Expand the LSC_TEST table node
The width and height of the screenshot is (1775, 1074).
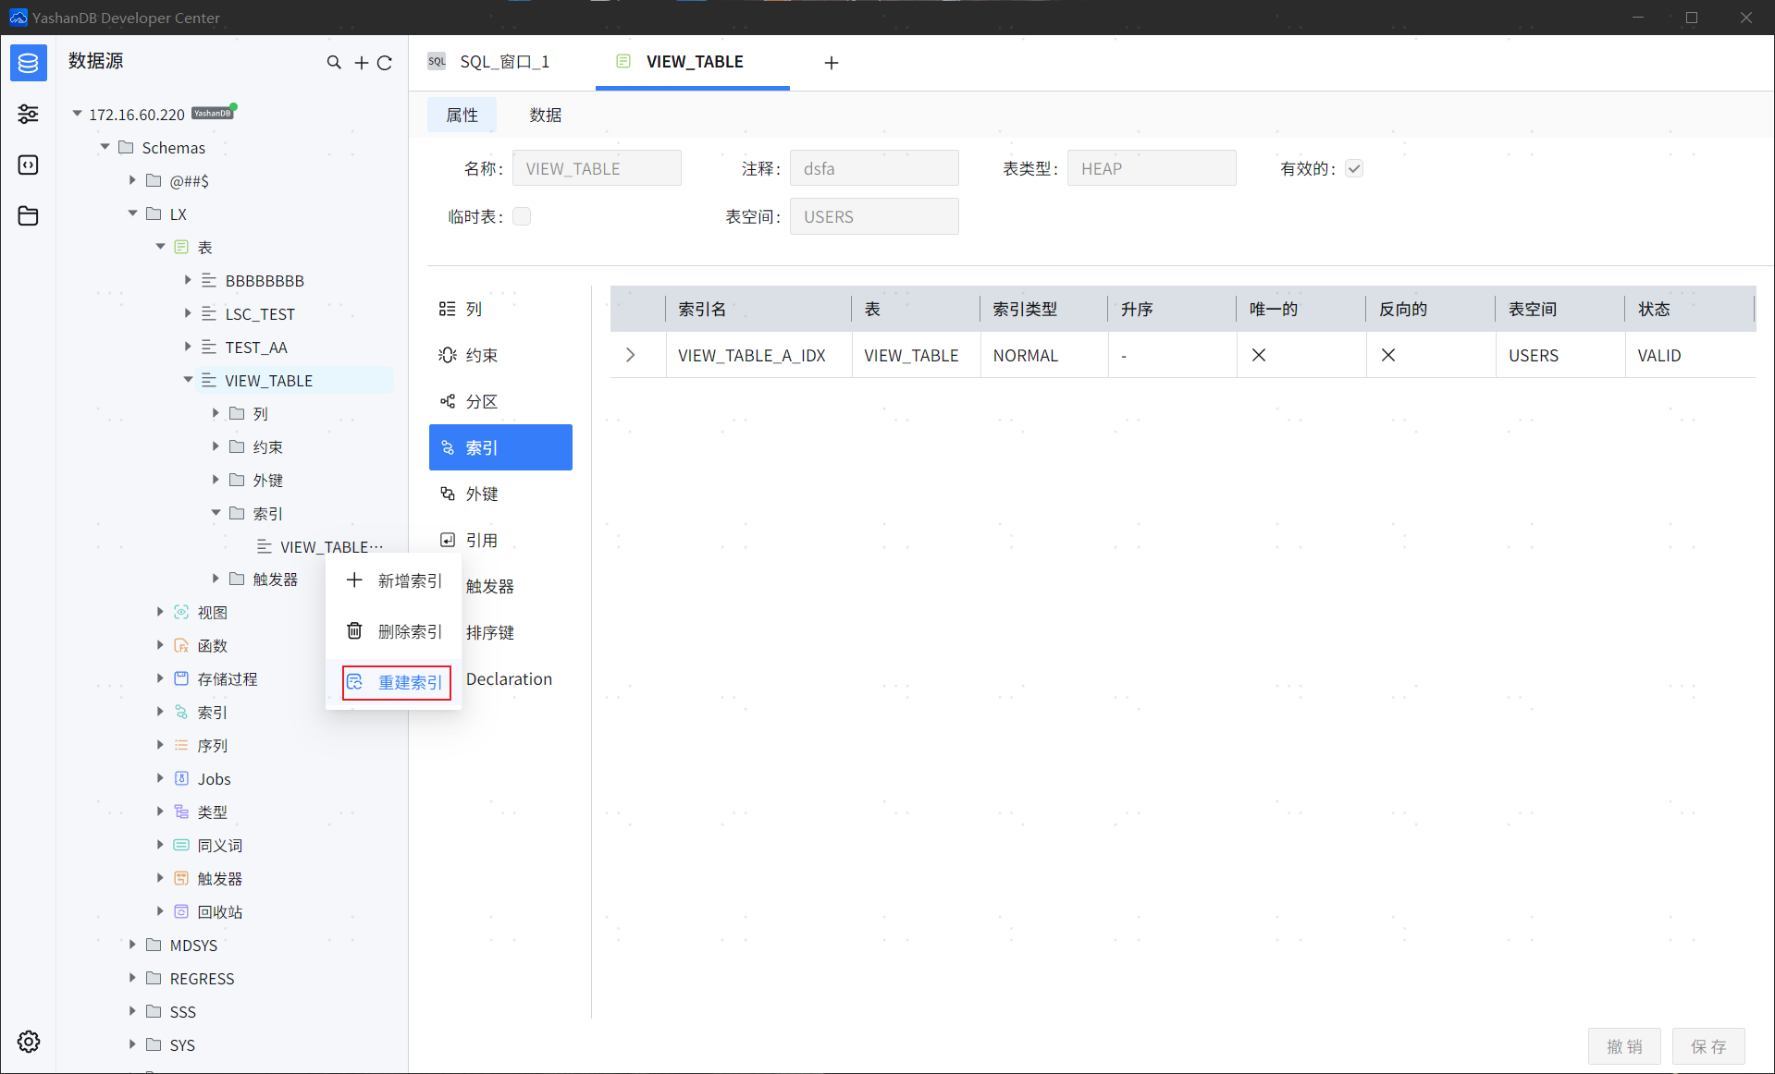click(x=188, y=313)
